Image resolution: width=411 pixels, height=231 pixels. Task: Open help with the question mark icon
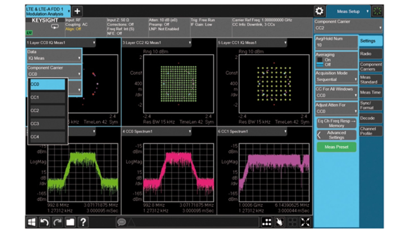coord(83,222)
